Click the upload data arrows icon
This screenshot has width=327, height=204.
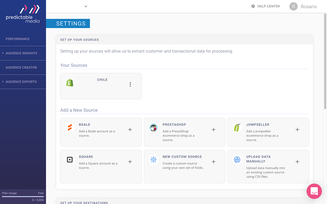[237, 160]
